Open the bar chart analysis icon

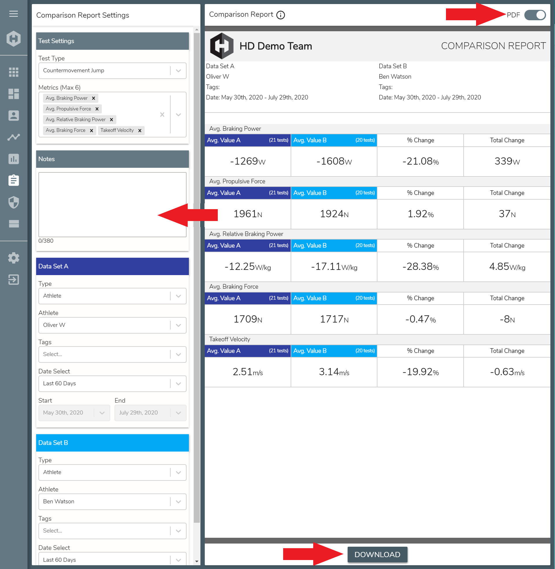(x=13, y=159)
